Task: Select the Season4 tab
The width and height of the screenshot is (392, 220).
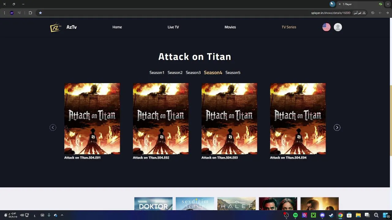Action: [213, 73]
